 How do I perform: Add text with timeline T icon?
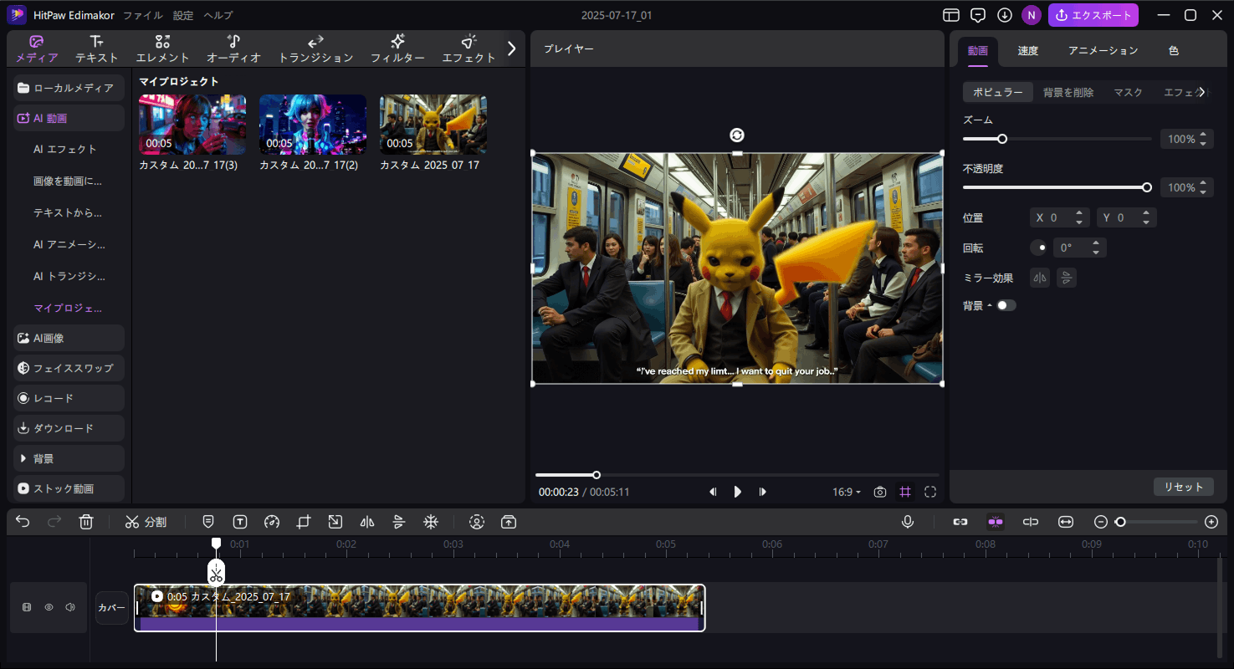coord(240,522)
